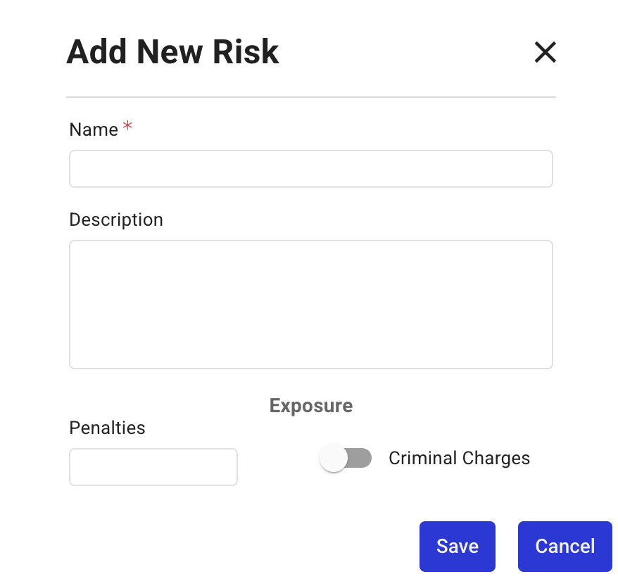Image resolution: width=618 pixels, height=581 pixels.
Task: Focus the Description text area
Action: coord(310,304)
